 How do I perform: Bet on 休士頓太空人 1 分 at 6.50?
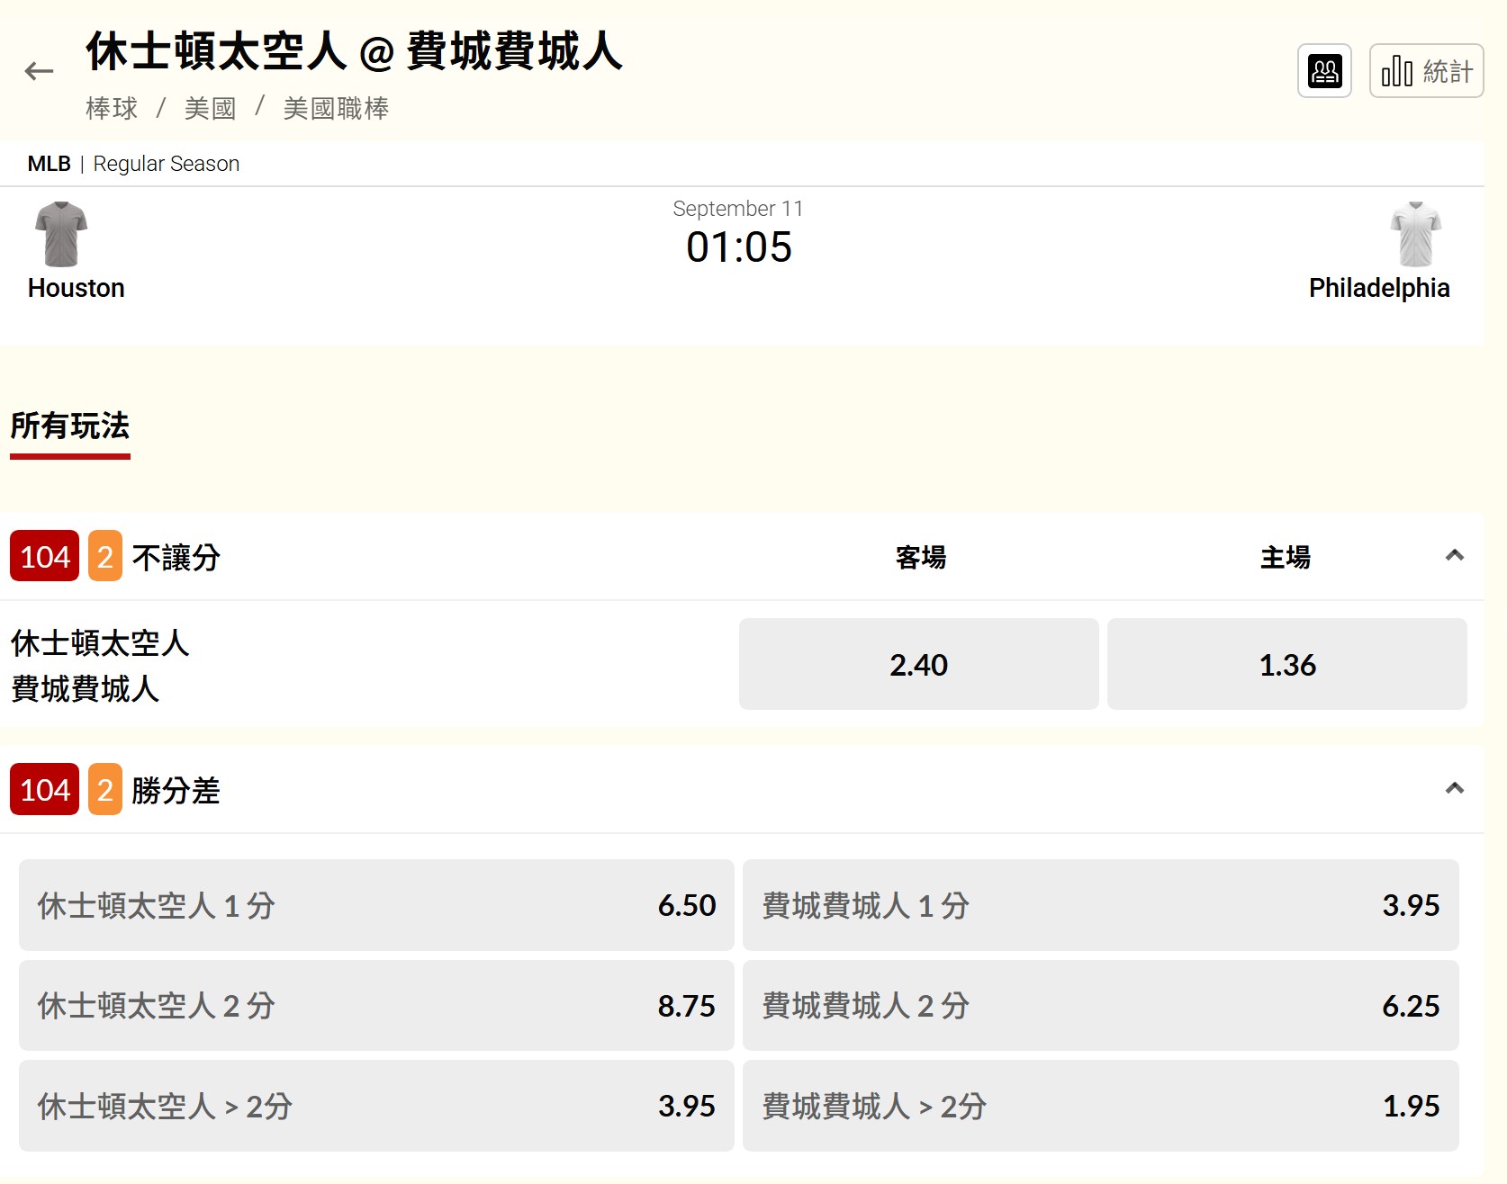click(x=376, y=905)
